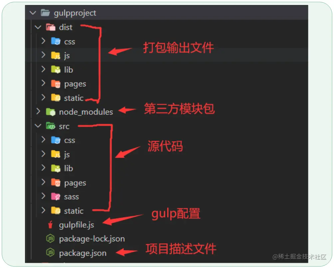The width and height of the screenshot is (334, 268).
Task: Collapse the gulpproject root folder chevron
Action: tap(33, 13)
